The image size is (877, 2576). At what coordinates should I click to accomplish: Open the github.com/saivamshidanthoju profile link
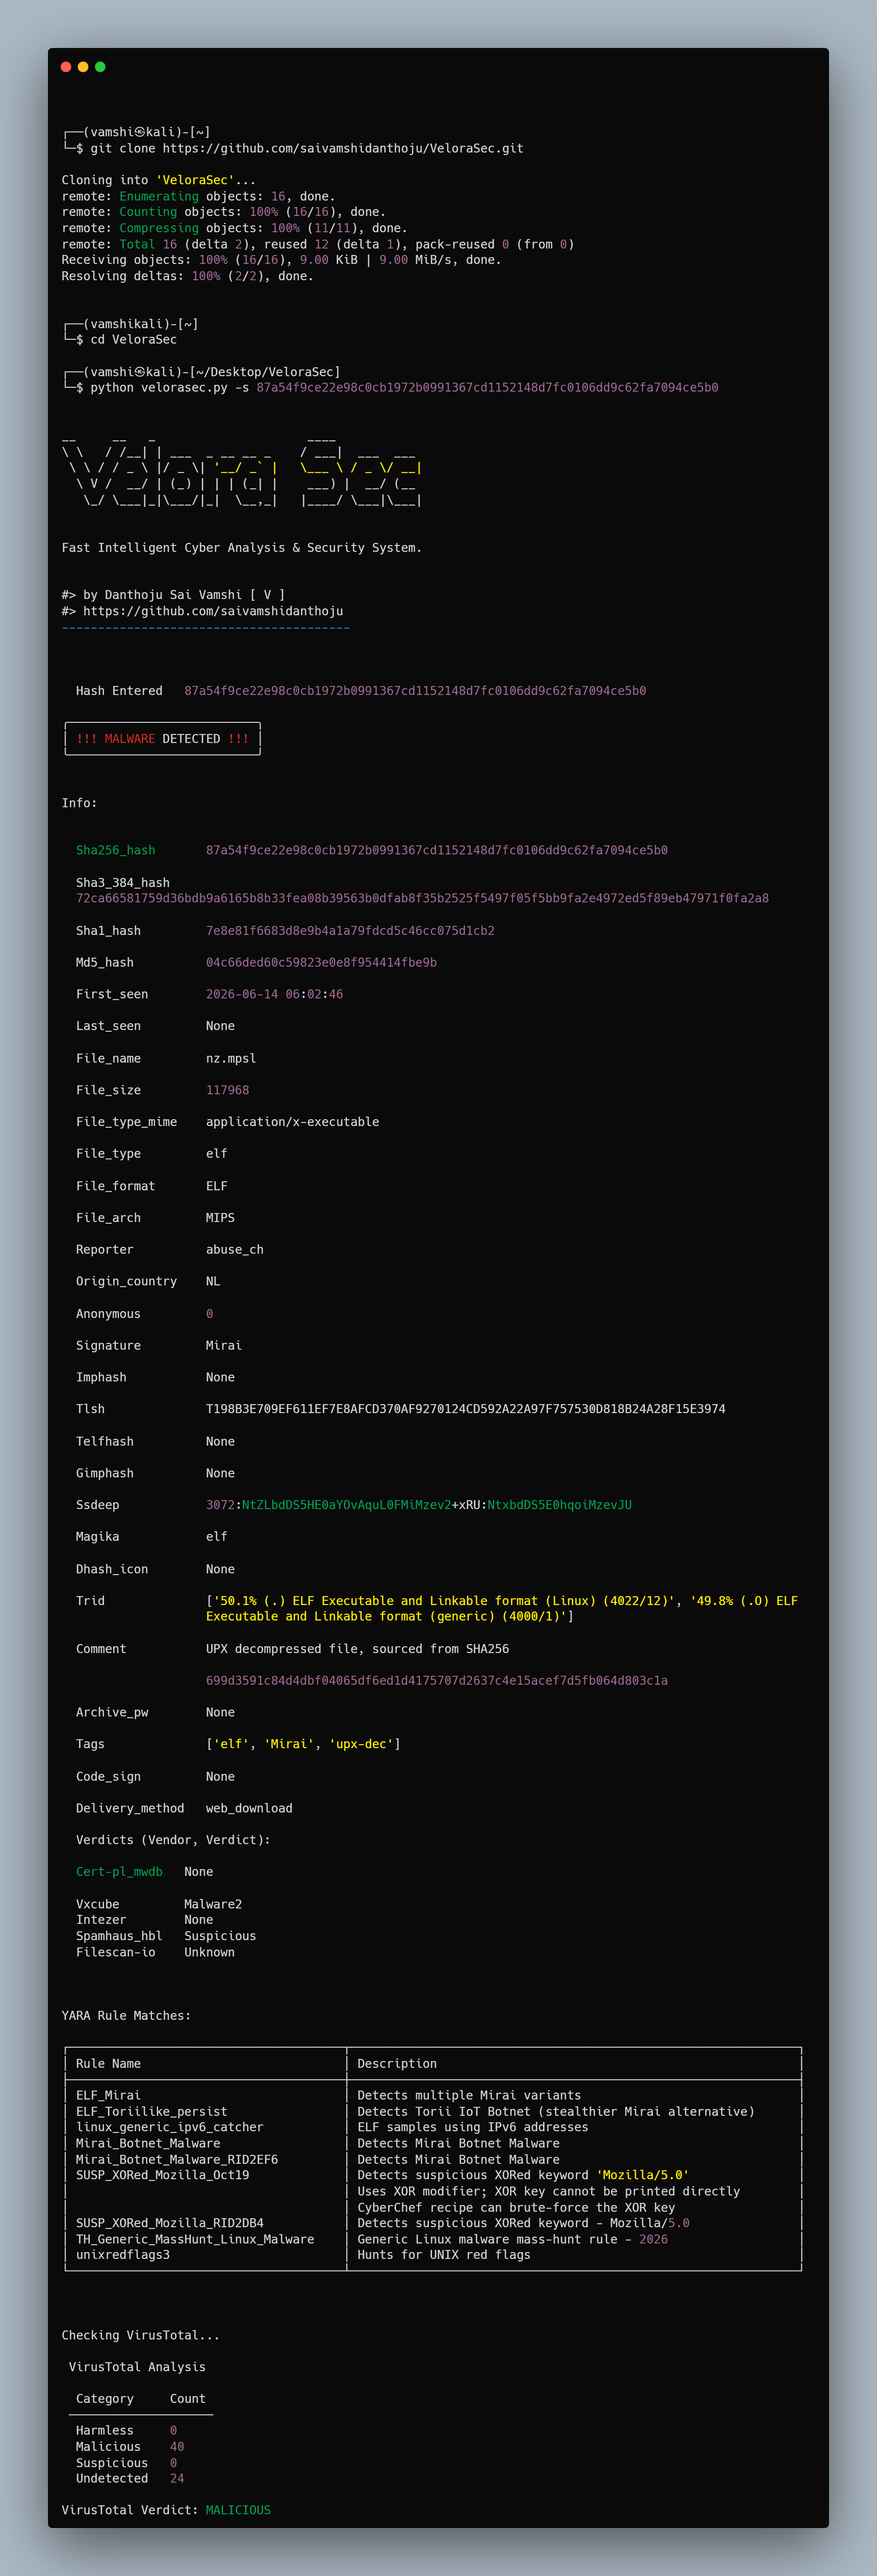213,611
